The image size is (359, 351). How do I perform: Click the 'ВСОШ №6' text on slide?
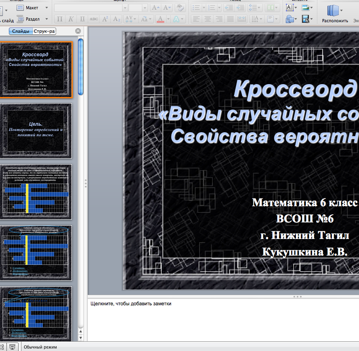[304, 219]
